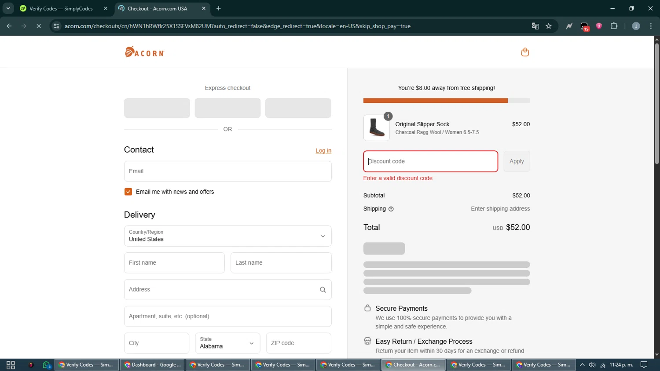Click the address search magnifier icon
This screenshot has width=660, height=371.
[323, 290]
